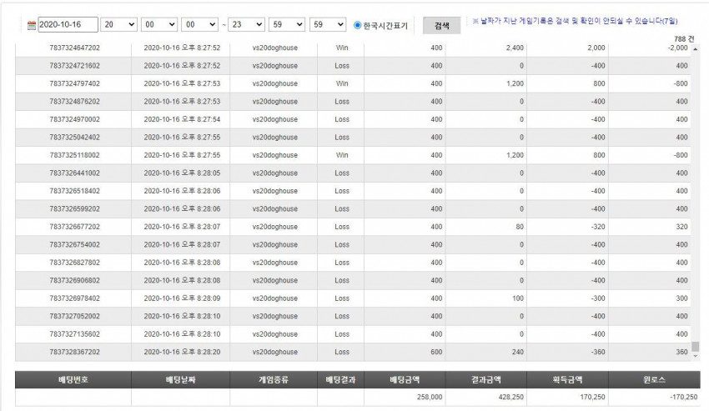
Task: Click the 배팅금액 column header
Action: coord(405,380)
